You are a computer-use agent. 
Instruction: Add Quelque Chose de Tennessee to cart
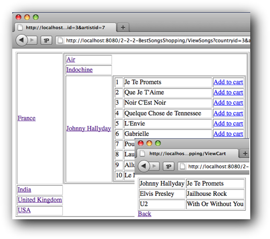[228, 113]
